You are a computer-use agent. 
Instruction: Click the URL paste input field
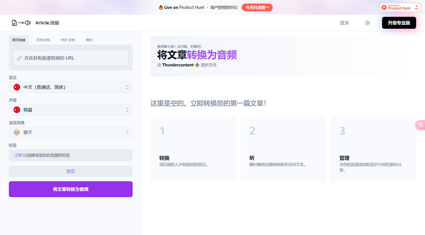(70, 58)
